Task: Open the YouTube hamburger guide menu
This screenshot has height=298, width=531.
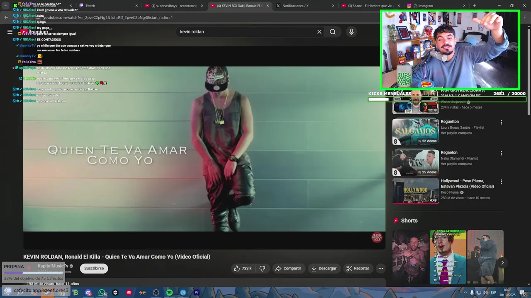Action: [10, 32]
